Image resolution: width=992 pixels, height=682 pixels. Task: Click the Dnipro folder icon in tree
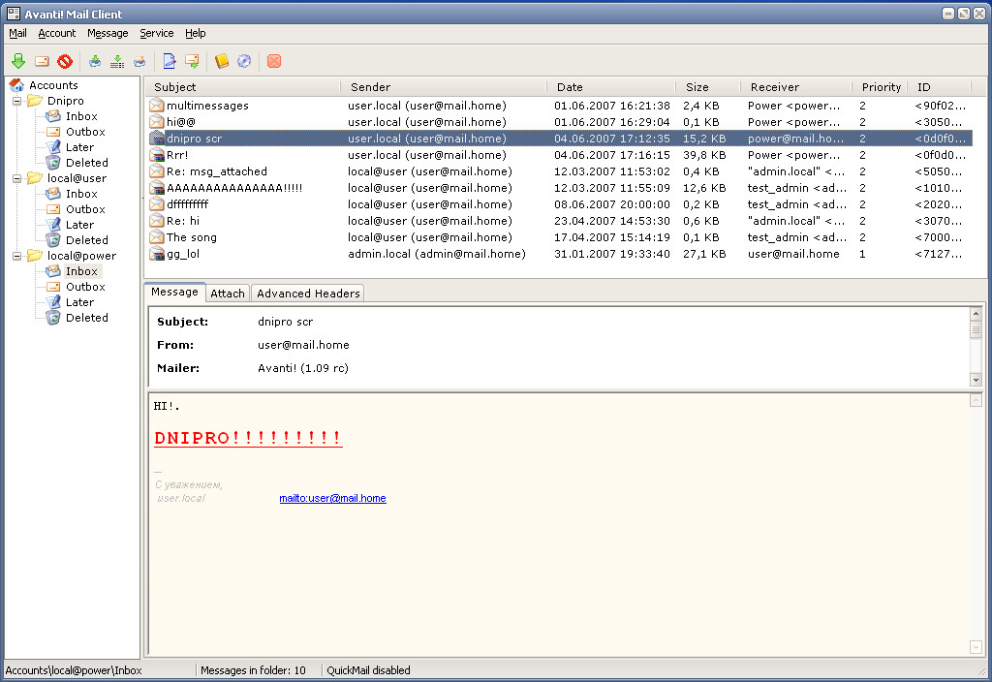(x=35, y=101)
